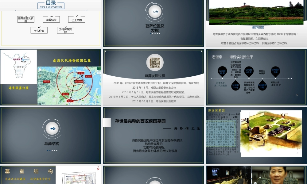Select the compass circle icon on 墓葬位置及发掘 slide
307x184 pixels.
tap(155, 11)
